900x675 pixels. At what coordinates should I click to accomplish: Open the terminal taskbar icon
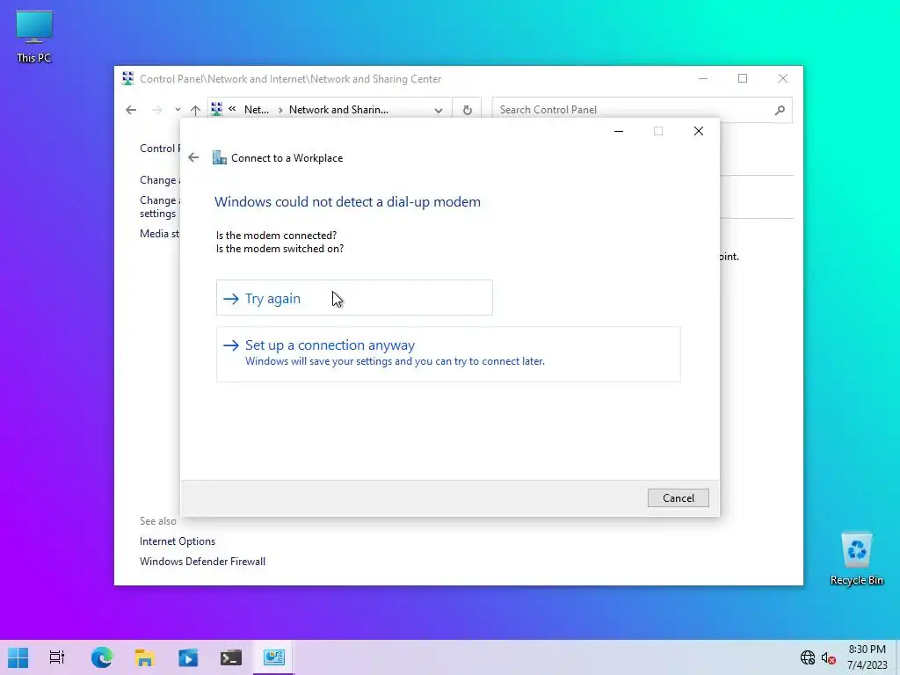231,657
